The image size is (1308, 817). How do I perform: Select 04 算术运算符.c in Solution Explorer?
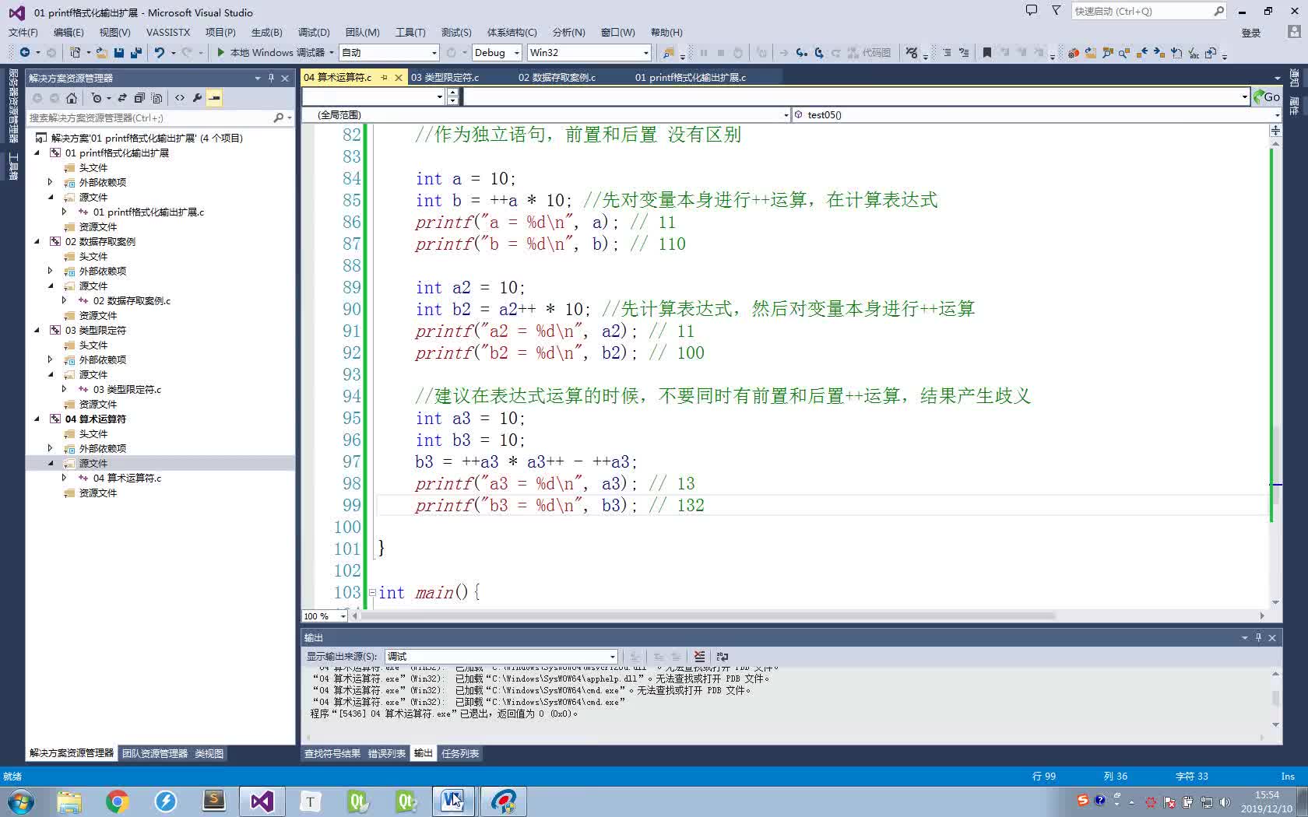click(127, 478)
